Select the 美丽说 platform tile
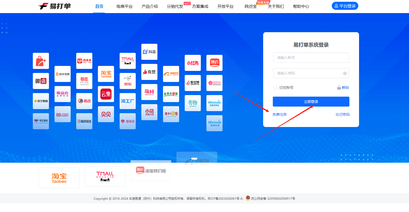Screen dimensions: 409x212 (214, 83)
